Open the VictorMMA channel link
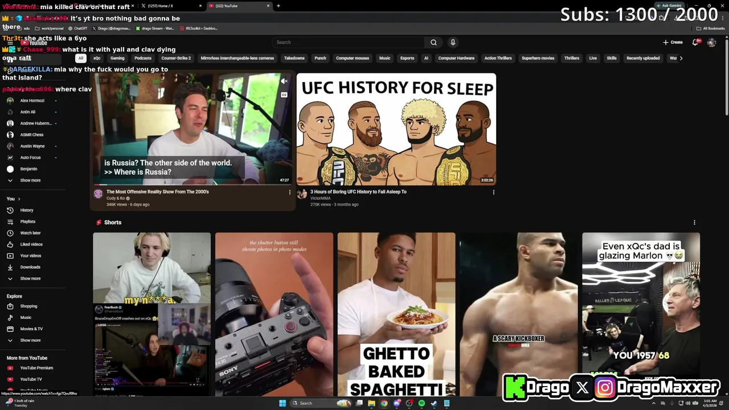729x410 pixels. (x=320, y=198)
